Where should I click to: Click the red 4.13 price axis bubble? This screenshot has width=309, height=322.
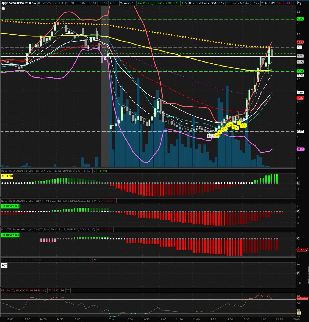tap(300, 42)
